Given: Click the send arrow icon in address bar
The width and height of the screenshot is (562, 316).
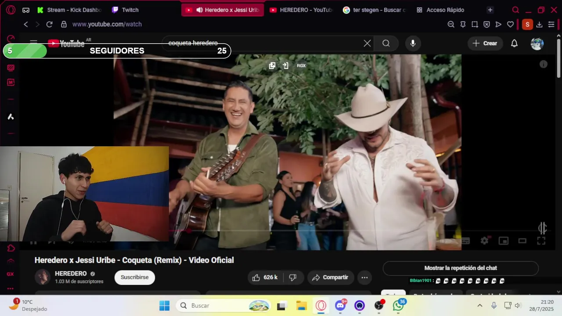Looking at the screenshot, I should point(498,25).
